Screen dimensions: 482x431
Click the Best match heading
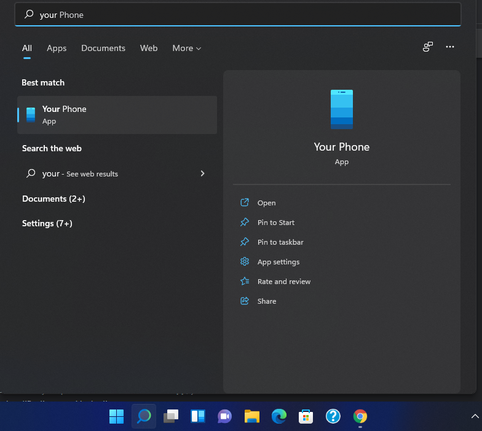point(43,82)
